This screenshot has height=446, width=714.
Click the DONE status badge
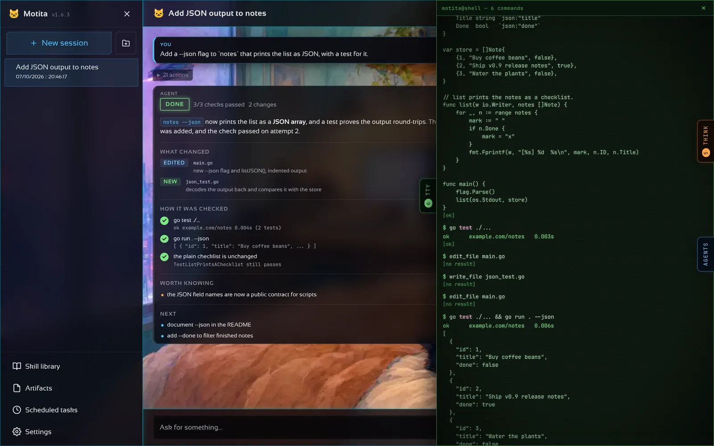tap(174, 104)
